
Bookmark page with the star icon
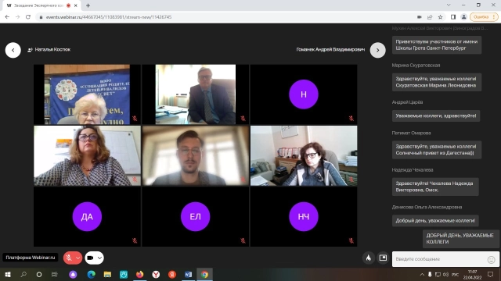tap(440, 17)
